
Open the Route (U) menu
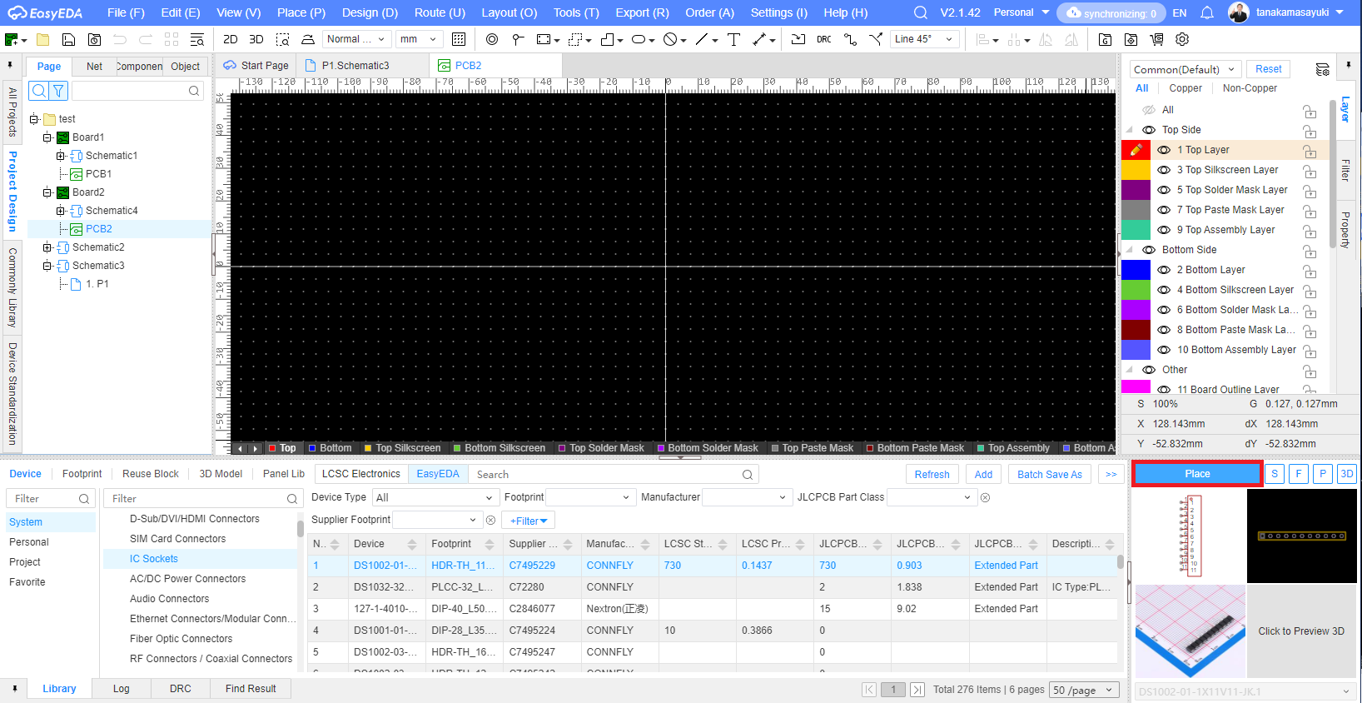440,12
